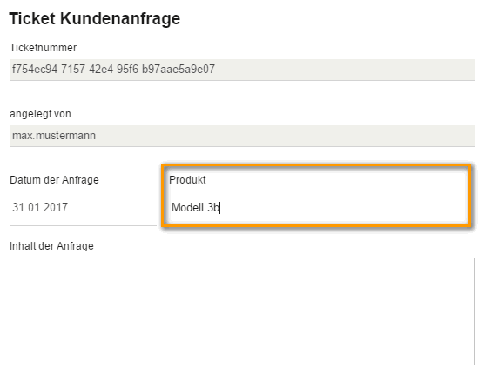Click the word 'Kundenanfrage' in the title
485x375 pixels.
[x=120, y=18]
